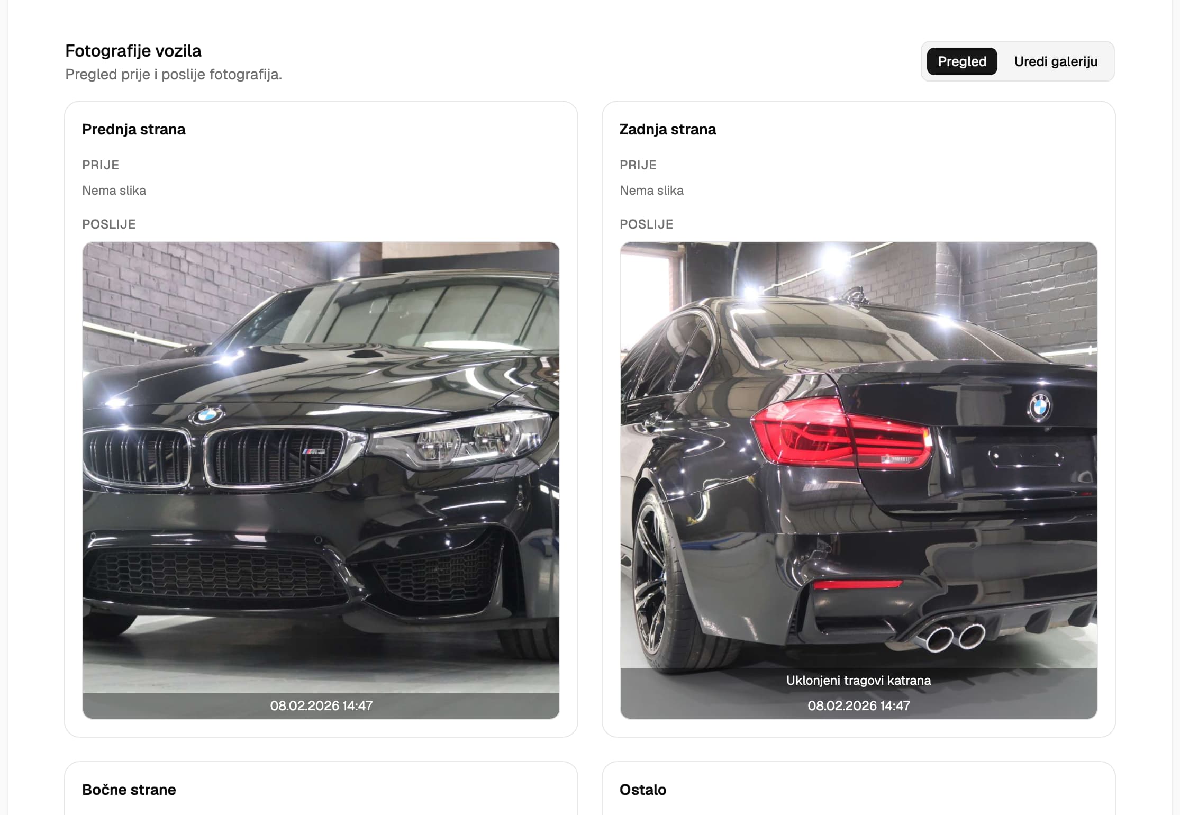Click the M3 grille badge in front photo

(314, 451)
